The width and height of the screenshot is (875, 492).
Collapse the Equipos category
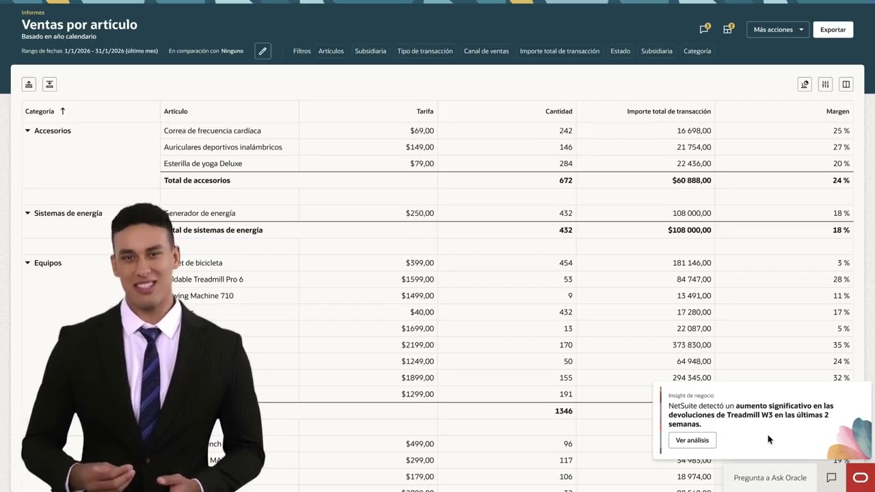28,263
